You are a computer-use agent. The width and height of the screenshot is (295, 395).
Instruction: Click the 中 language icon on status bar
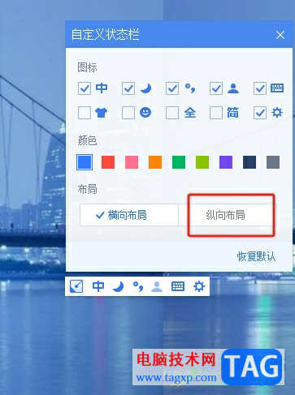tap(98, 286)
